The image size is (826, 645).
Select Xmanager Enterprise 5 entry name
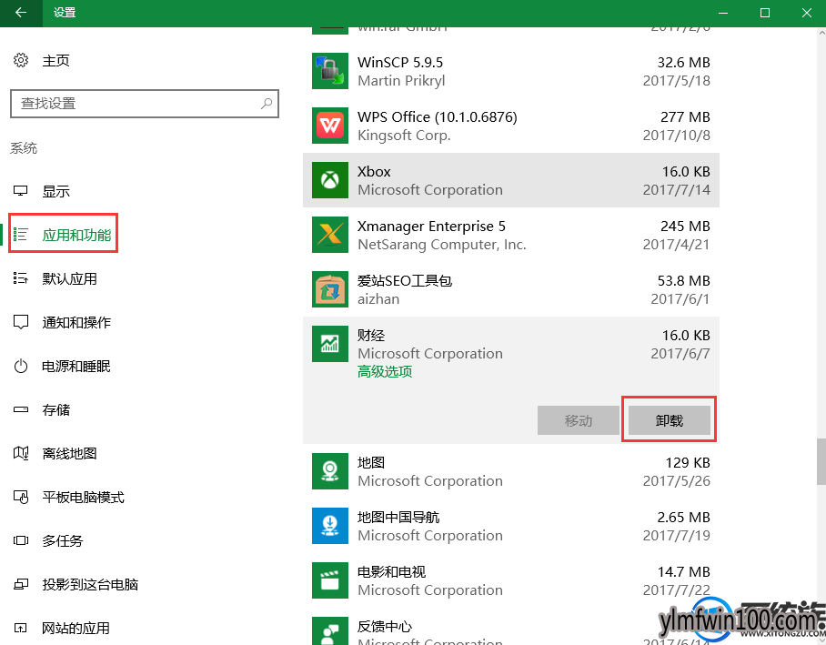point(431,226)
